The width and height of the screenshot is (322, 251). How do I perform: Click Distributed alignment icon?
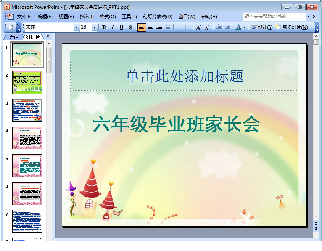[168, 27]
